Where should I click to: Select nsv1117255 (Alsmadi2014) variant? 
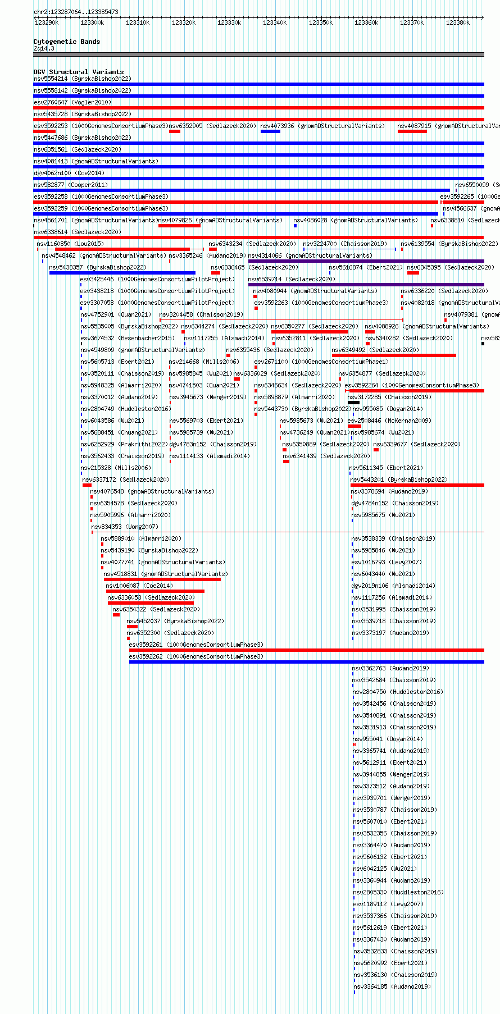(224, 339)
